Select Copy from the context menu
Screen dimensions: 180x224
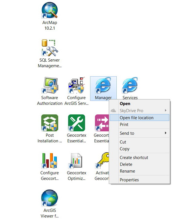pyautogui.click(x=139, y=149)
